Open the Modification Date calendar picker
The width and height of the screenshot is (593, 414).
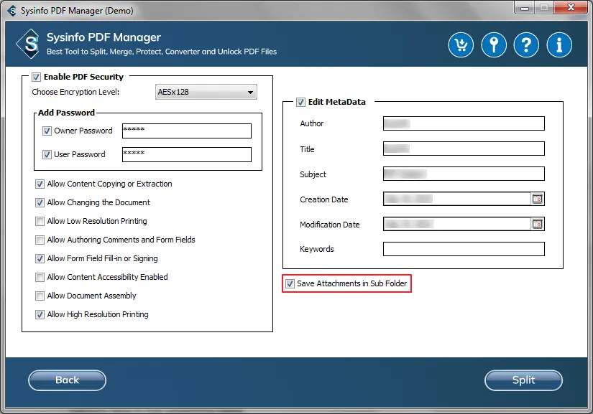537,224
